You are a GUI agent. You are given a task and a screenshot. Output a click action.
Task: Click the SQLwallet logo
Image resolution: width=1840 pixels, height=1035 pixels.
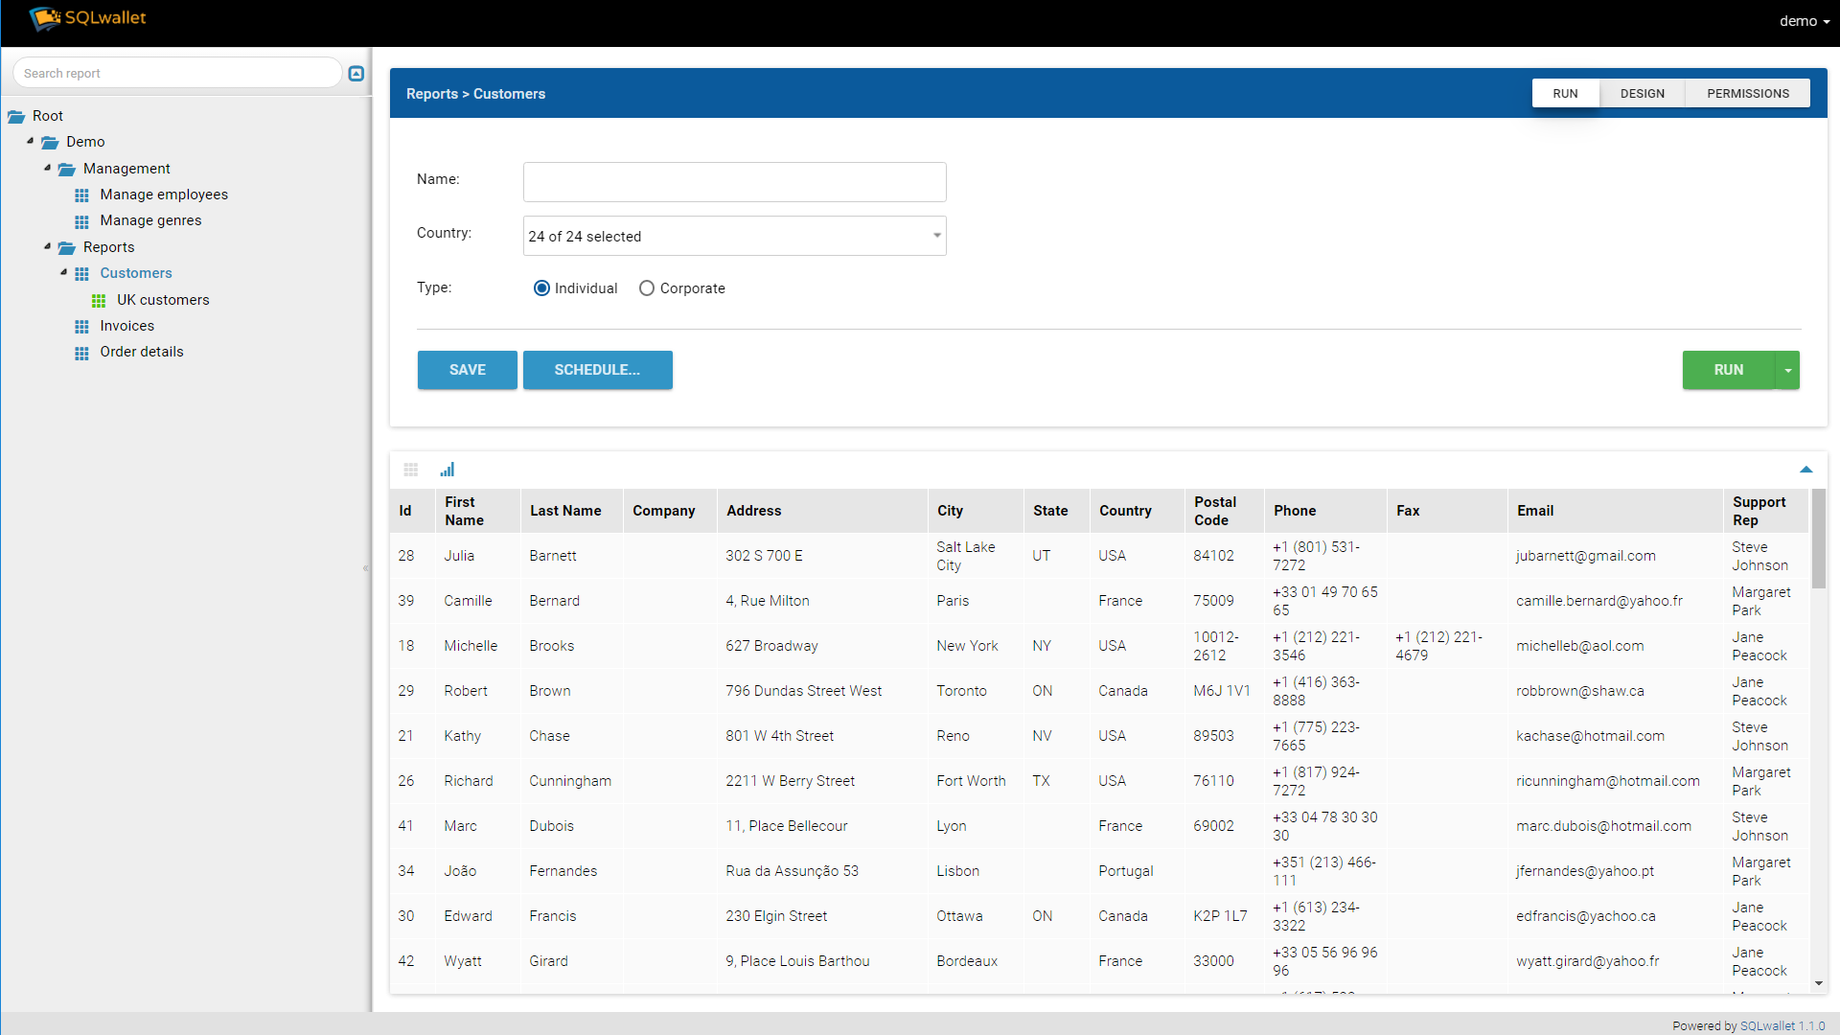coord(88,18)
